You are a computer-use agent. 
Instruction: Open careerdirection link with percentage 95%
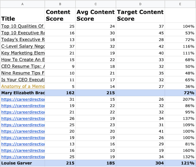point(23,112)
